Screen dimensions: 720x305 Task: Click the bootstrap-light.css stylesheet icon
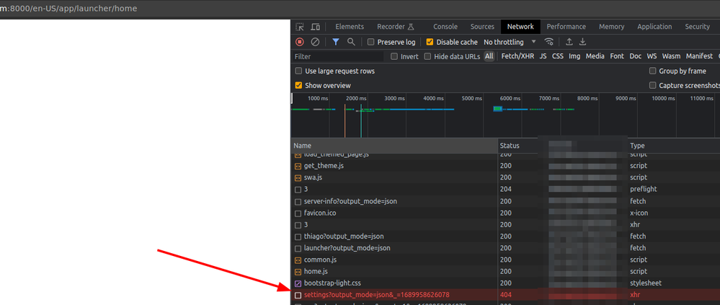tap(298, 283)
